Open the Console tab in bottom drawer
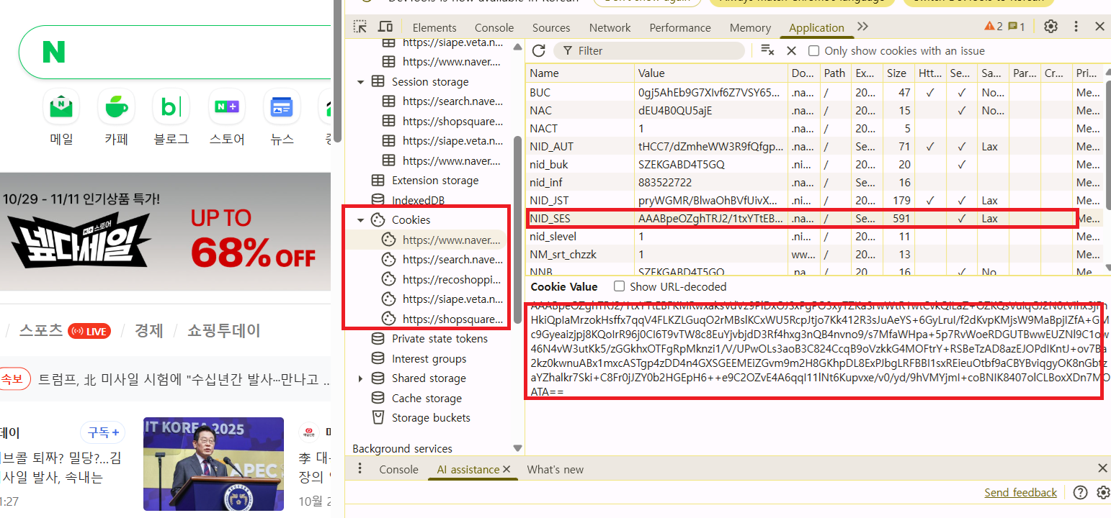The image size is (1111, 518). 398,469
